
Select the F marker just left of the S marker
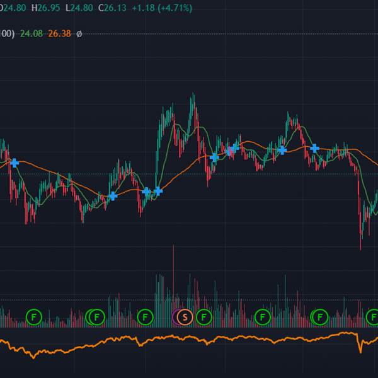145,317
